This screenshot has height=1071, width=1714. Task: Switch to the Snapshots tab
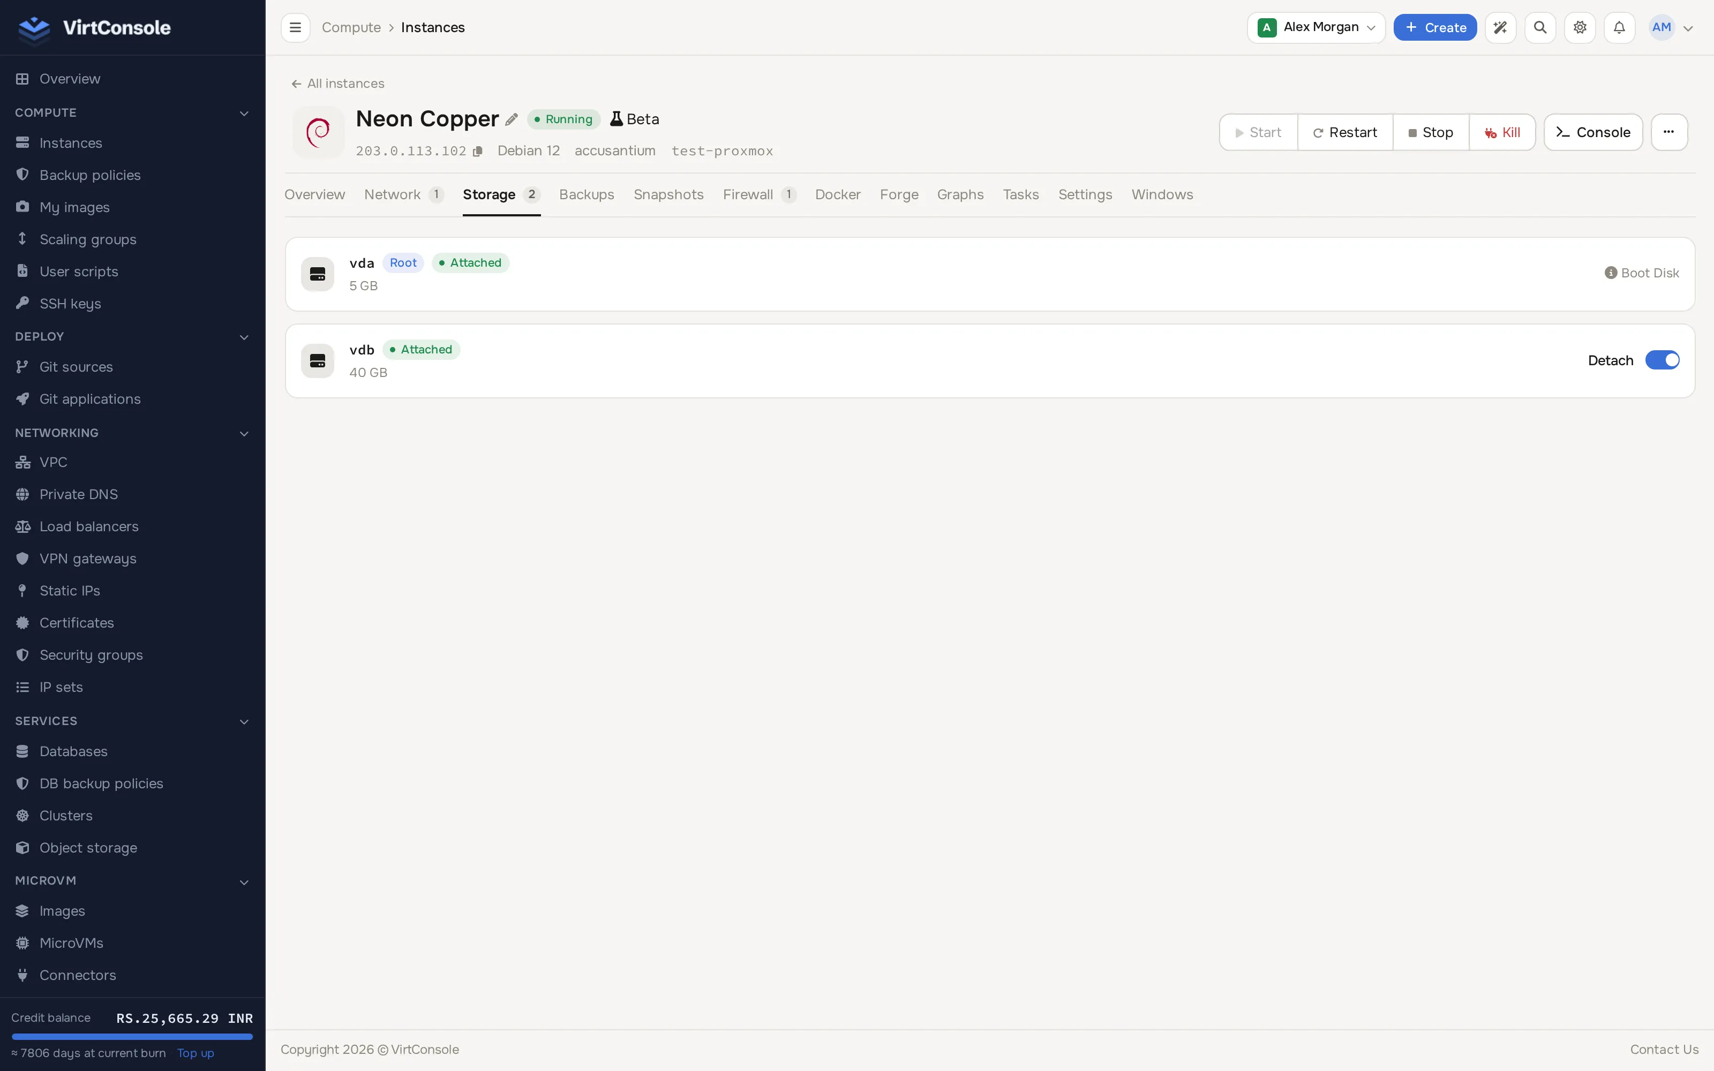(668, 195)
